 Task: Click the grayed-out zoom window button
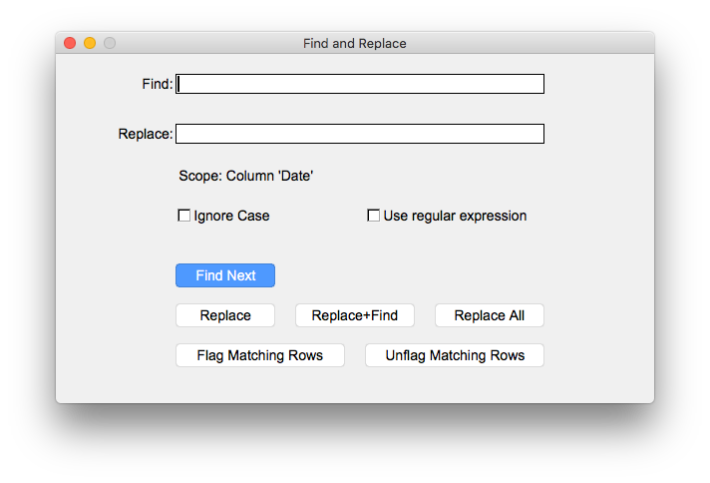click(110, 43)
